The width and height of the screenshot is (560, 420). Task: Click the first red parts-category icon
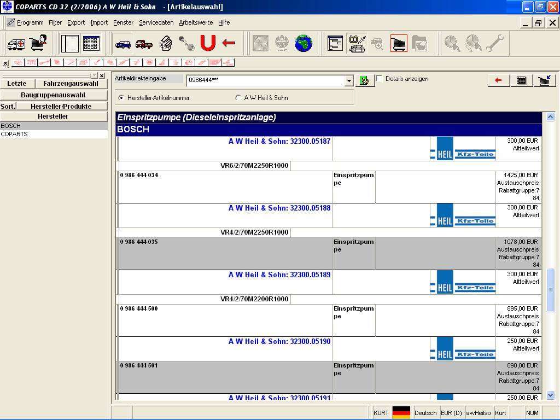(x=18, y=63)
